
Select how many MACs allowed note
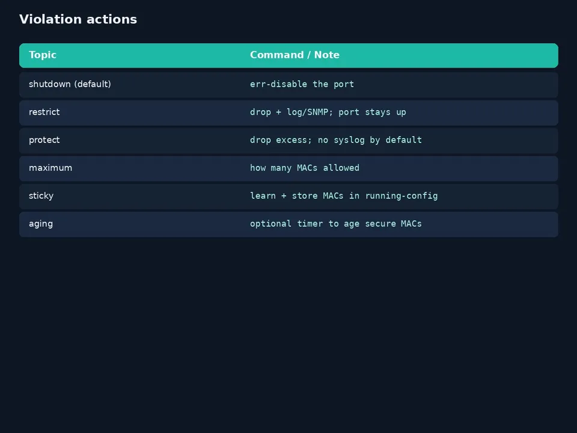305,168
